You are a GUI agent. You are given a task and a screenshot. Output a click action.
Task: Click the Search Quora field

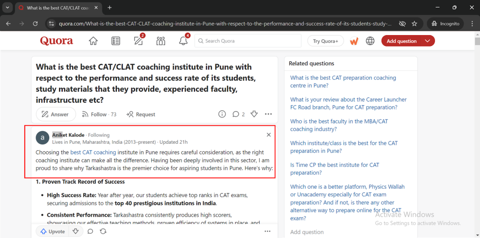248,41
